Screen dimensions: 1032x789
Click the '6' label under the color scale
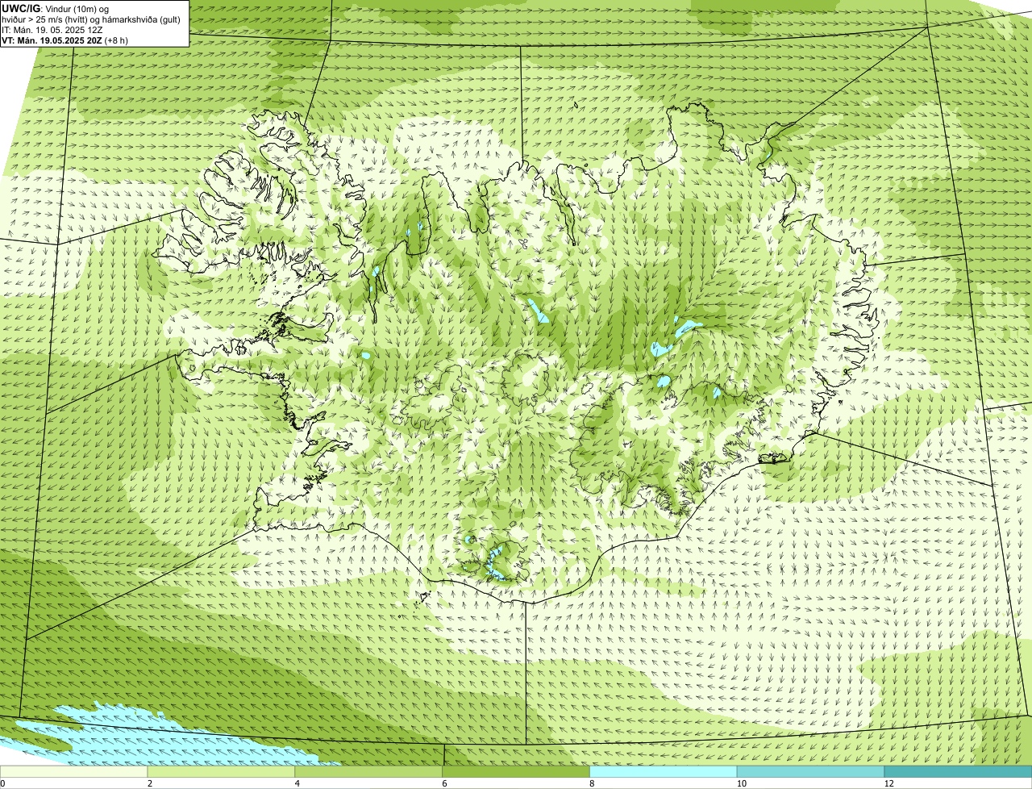coord(444,783)
